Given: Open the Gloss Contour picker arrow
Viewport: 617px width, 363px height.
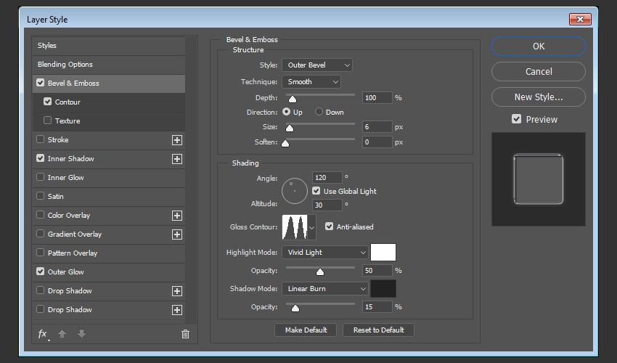Looking at the screenshot, I should (312, 228).
